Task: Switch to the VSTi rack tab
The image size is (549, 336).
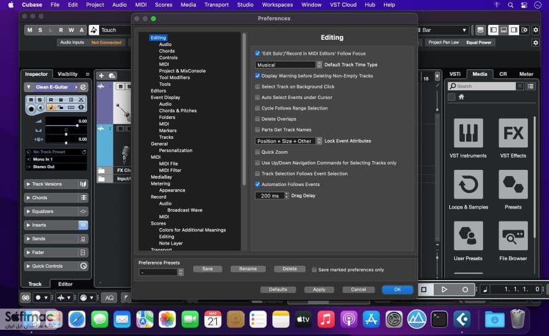Action: tap(455, 74)
